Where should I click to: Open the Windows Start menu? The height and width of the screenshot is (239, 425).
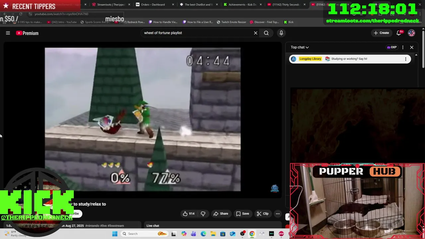tap(115, 234)
